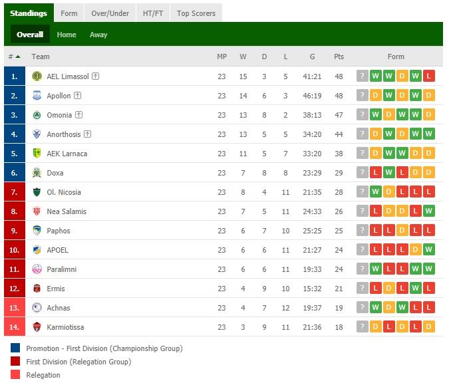Switch to the Form tab
Viewport: 449px width, 383px height.
[69, 13]
